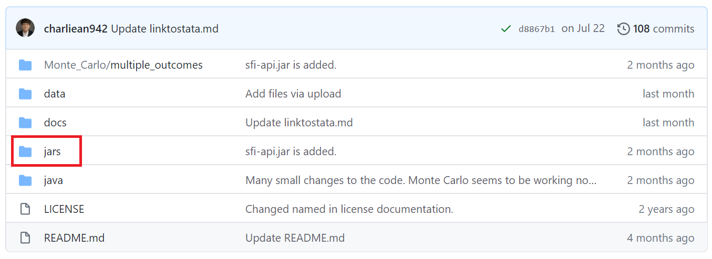
Task: View the 108 commits history
Action: coord(664,29)
